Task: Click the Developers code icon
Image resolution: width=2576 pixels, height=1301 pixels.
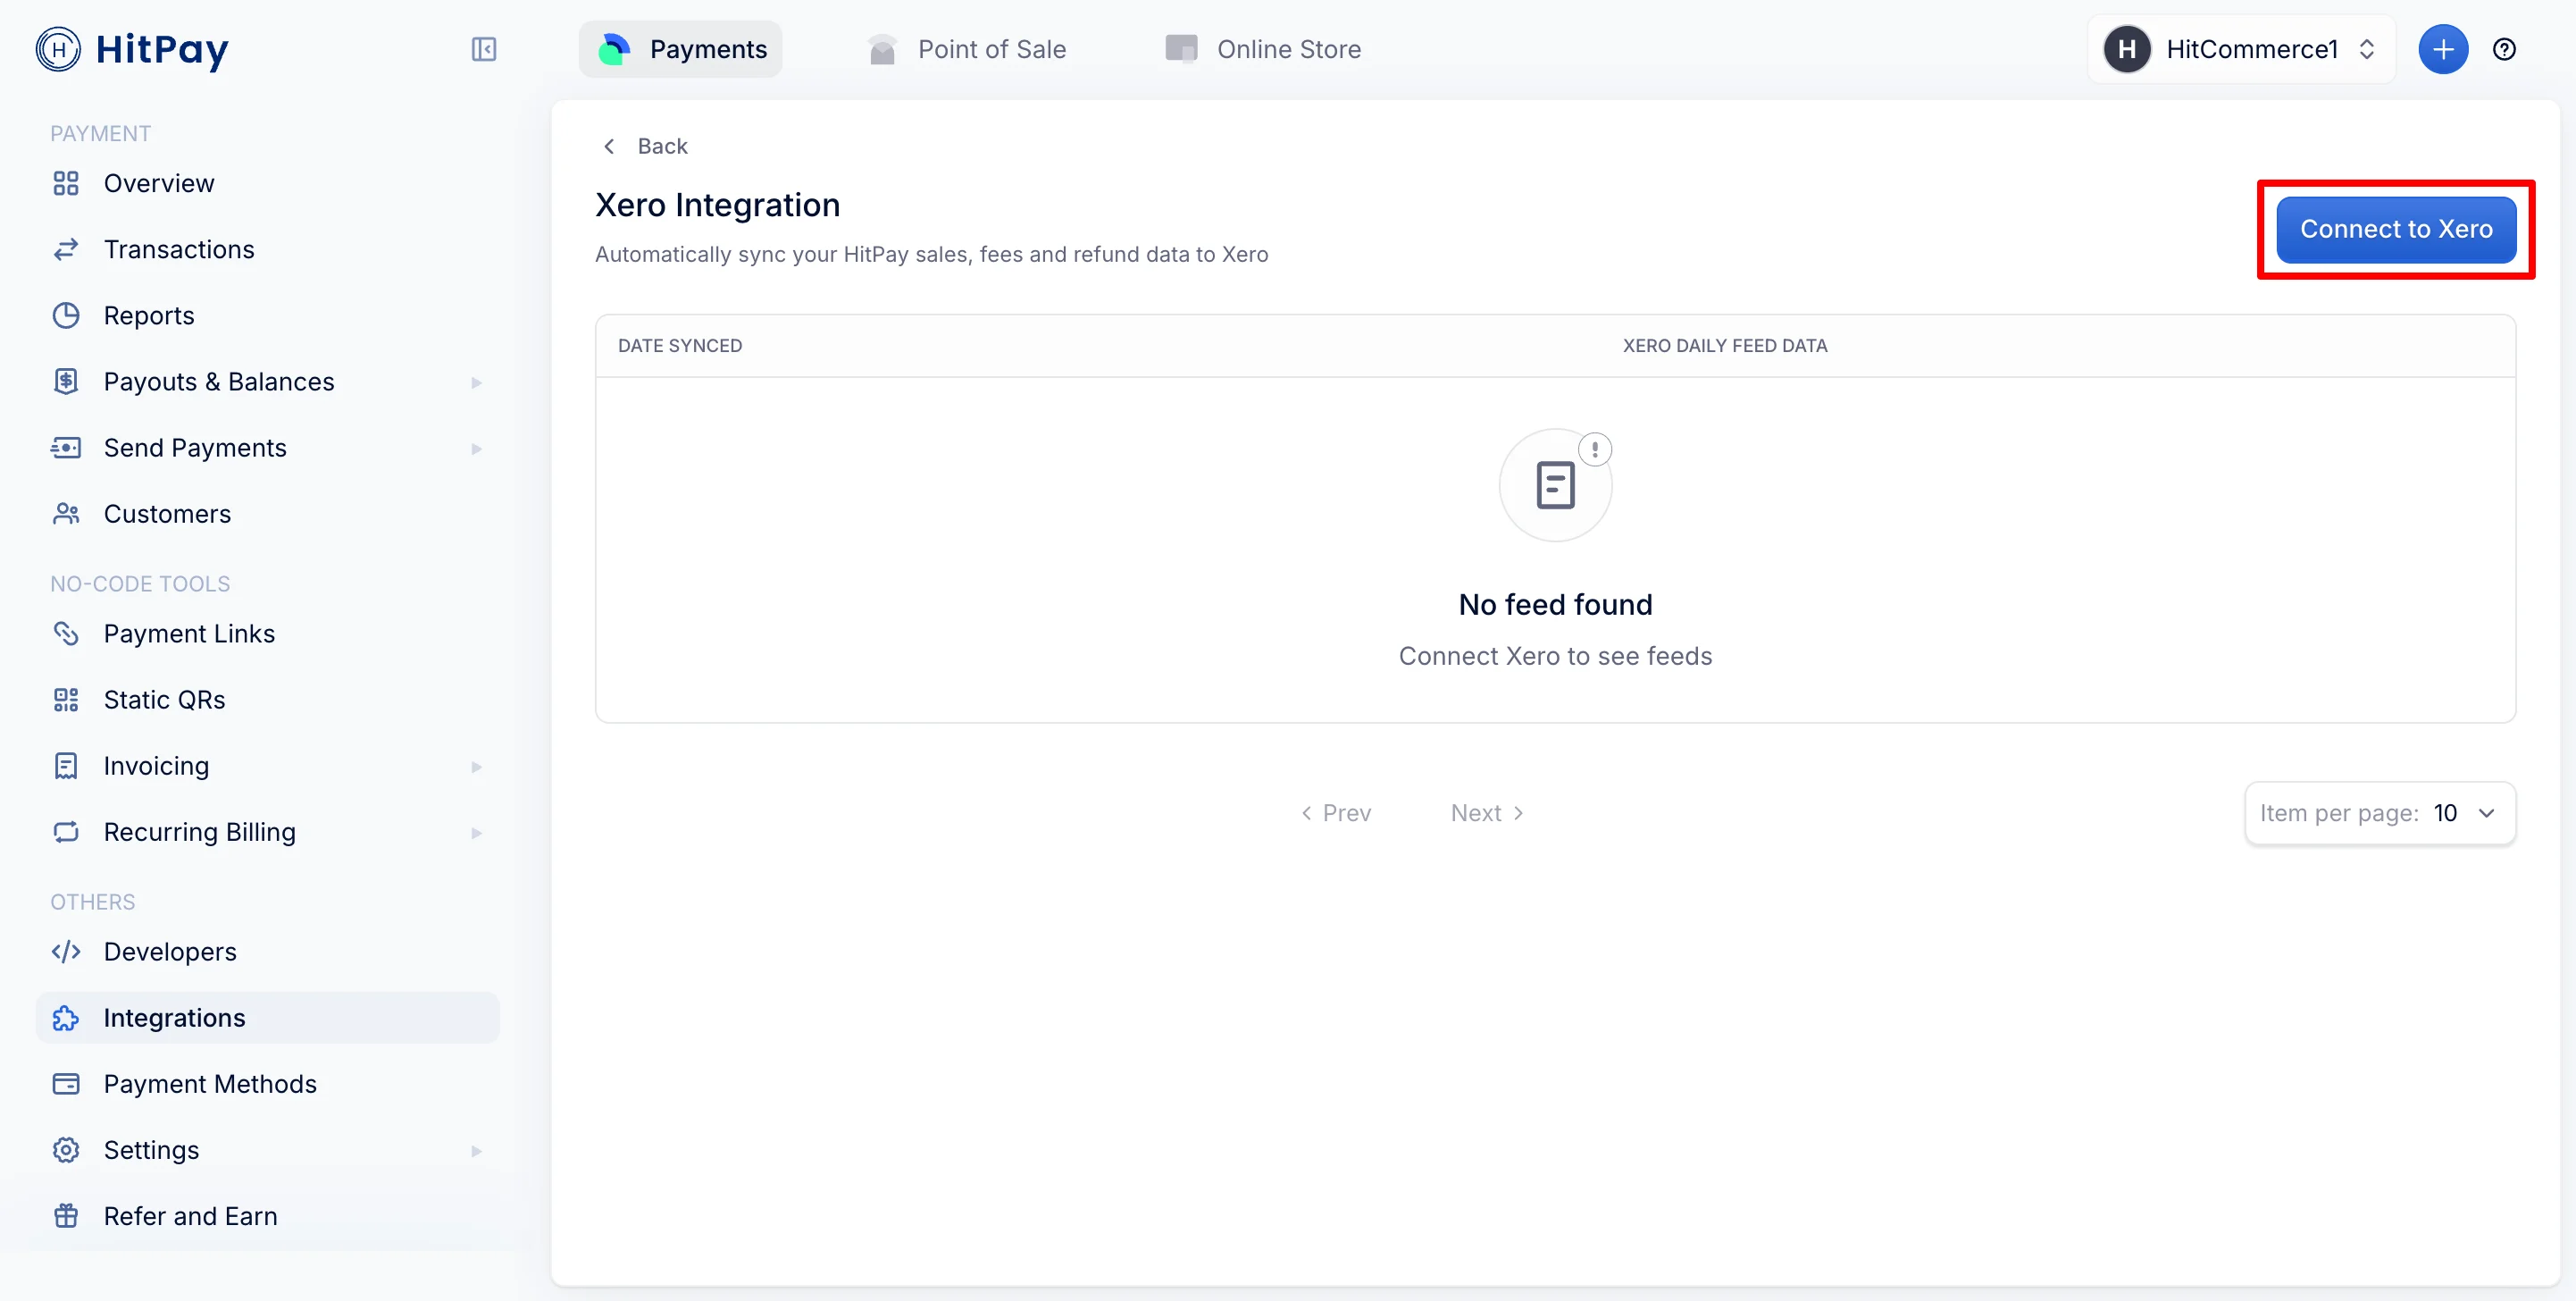Action: (x=66, y=951)
